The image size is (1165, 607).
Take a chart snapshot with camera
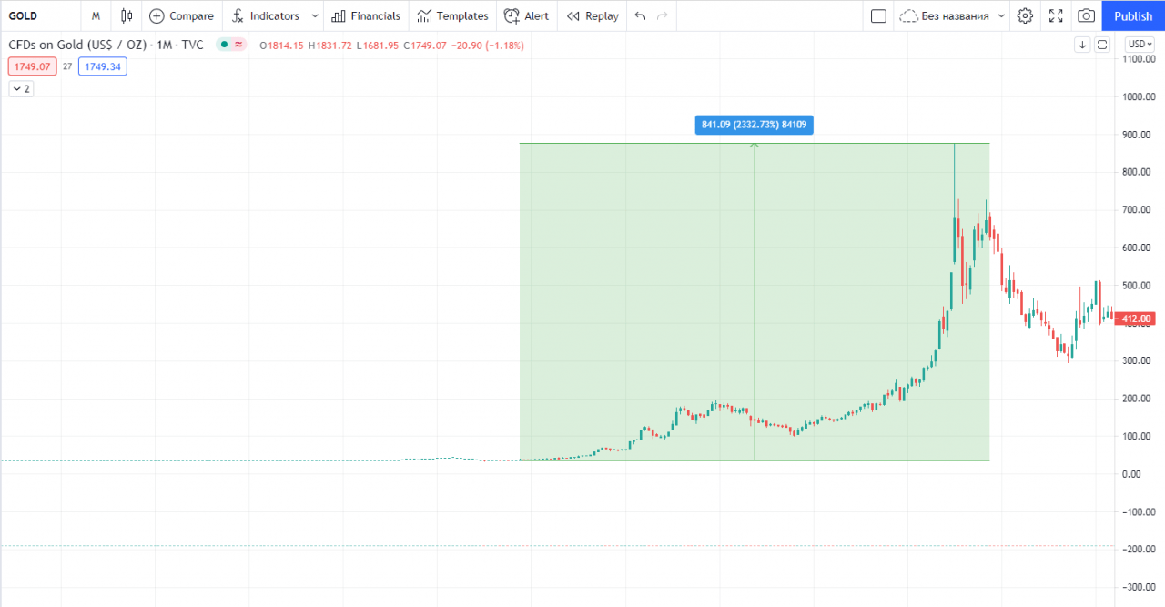tap(1086, 15)
